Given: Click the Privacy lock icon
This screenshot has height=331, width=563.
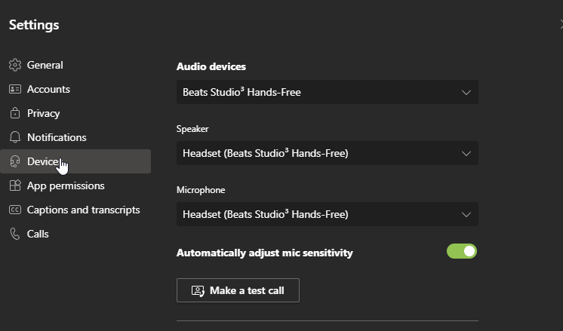Looking at the screenshot, I should tap(15, 114).
